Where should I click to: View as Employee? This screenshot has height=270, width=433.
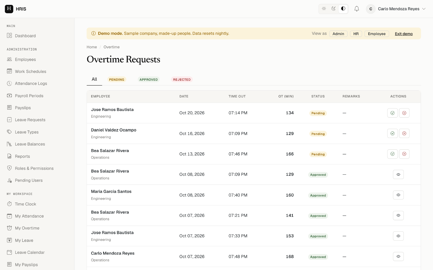[x=377, y=34]
